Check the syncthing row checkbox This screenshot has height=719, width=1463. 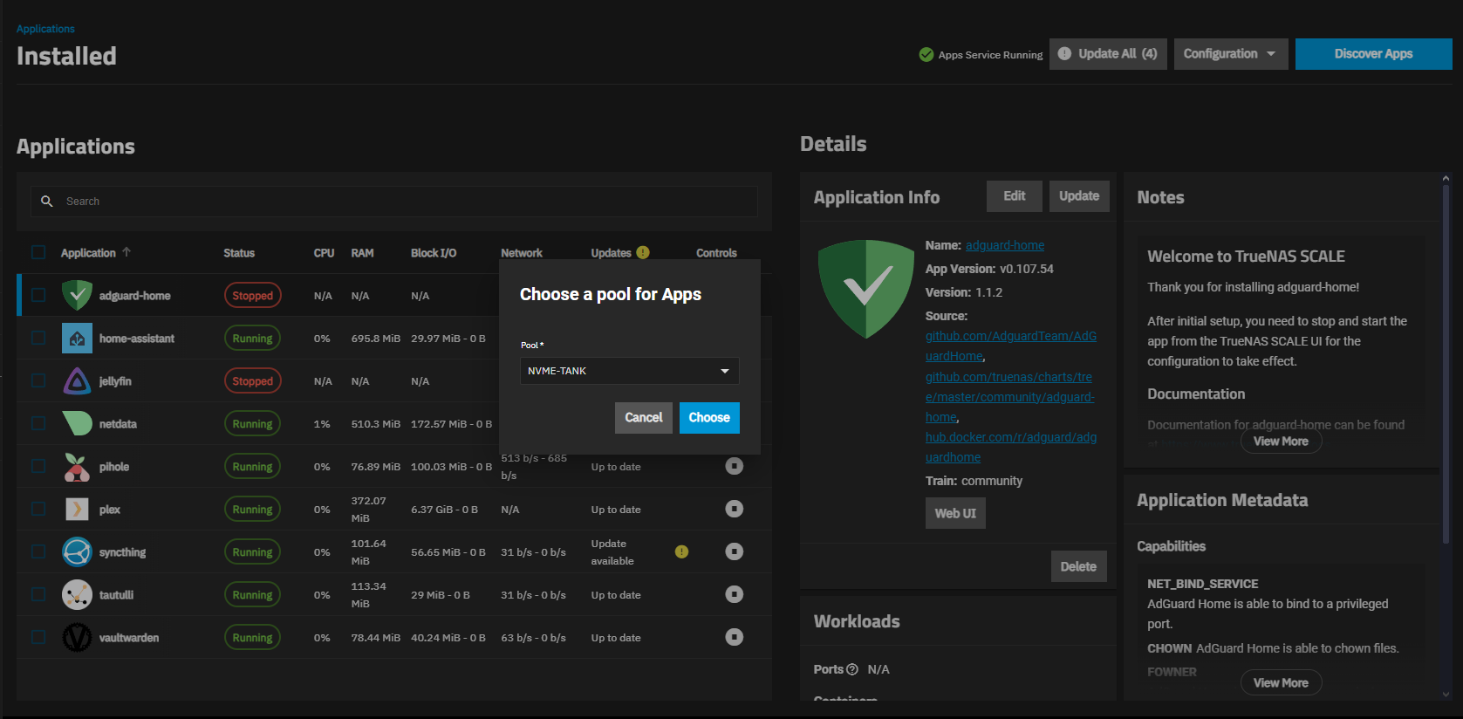point(38,551)
